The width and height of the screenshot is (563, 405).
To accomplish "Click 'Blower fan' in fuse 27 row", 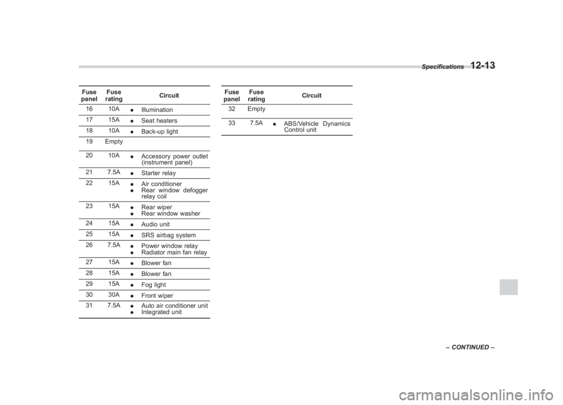I will (x=156, y=263).
